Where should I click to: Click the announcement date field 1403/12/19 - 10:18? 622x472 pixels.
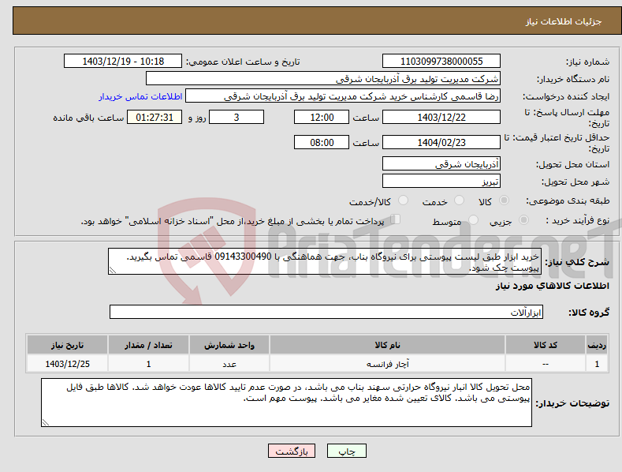coord(123,62)
